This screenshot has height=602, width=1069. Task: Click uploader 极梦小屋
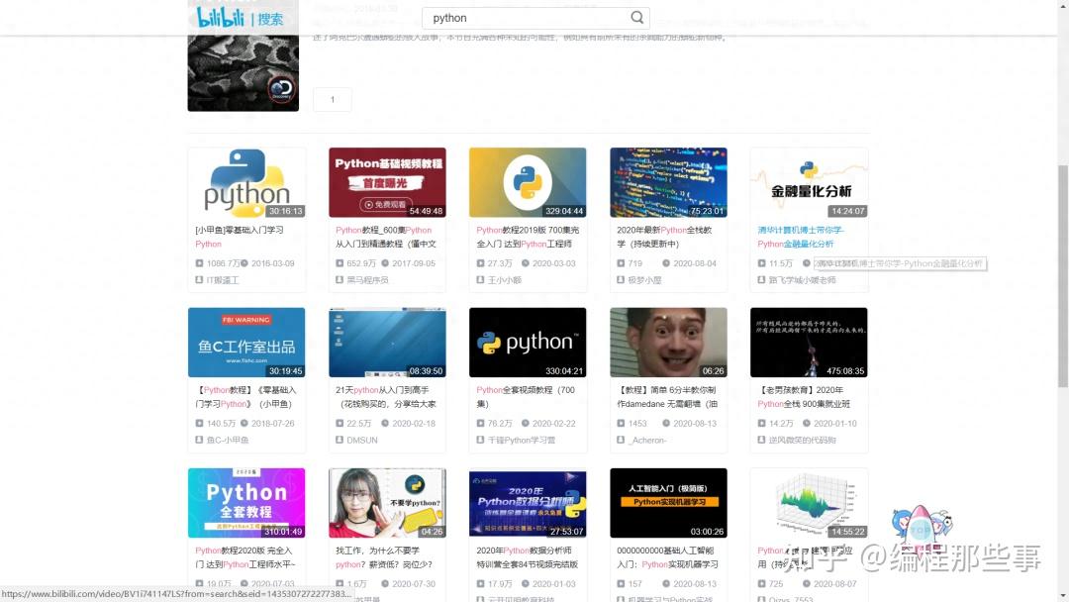point(645,280)
